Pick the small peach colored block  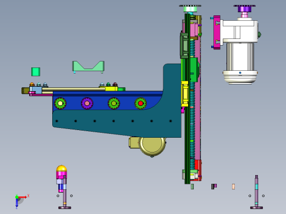233,187
